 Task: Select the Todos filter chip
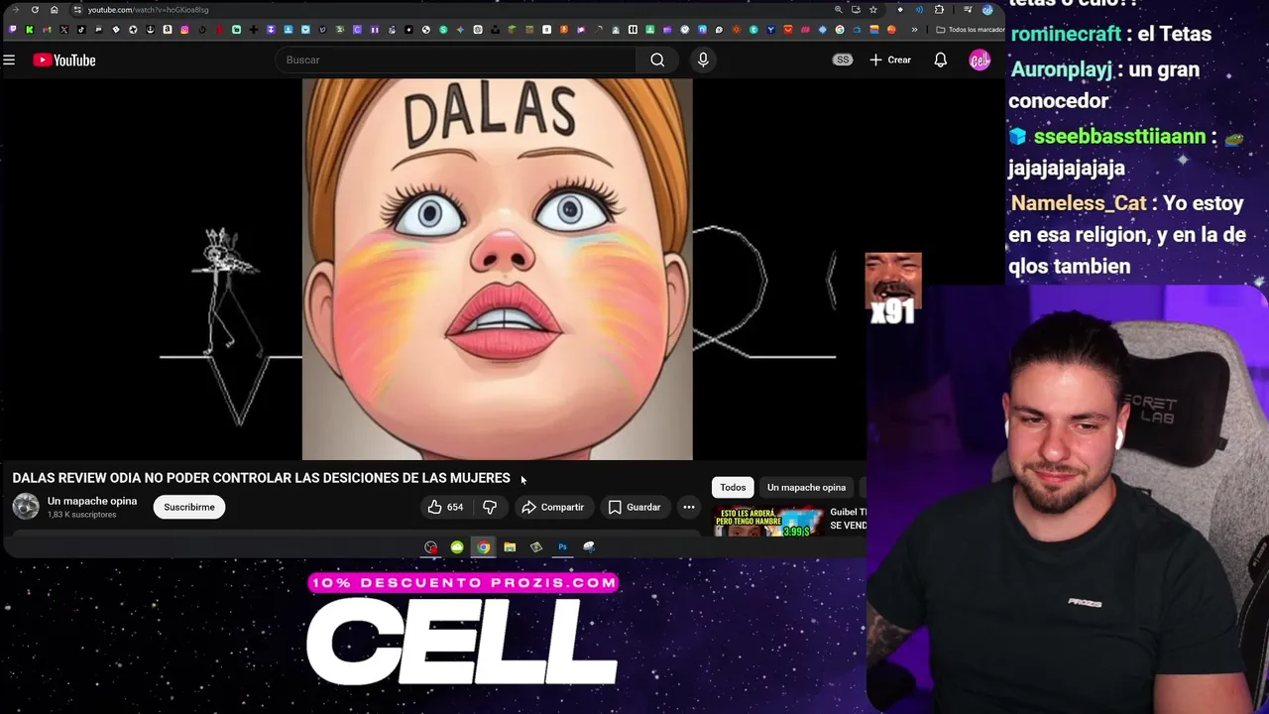click(x=733, y=488)
